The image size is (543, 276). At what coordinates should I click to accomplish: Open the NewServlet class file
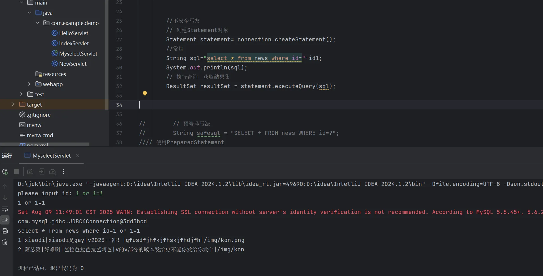point(73,64)
